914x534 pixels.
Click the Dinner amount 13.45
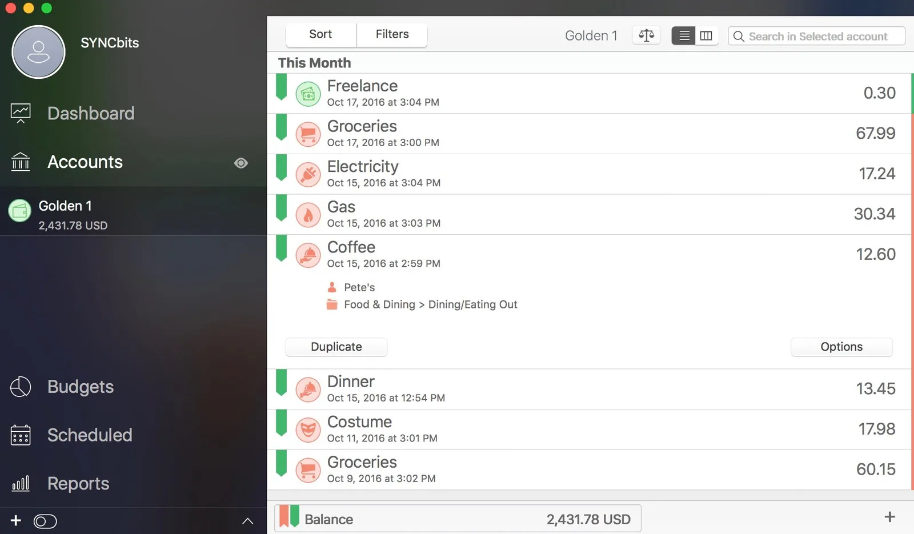(876, 389)
